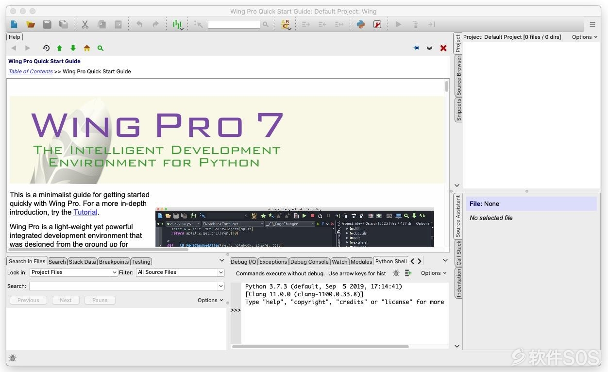Image resolution: width=608 pixels, height=372 pixels.
Task: Close help with the red X
Action: pos(443,48)
